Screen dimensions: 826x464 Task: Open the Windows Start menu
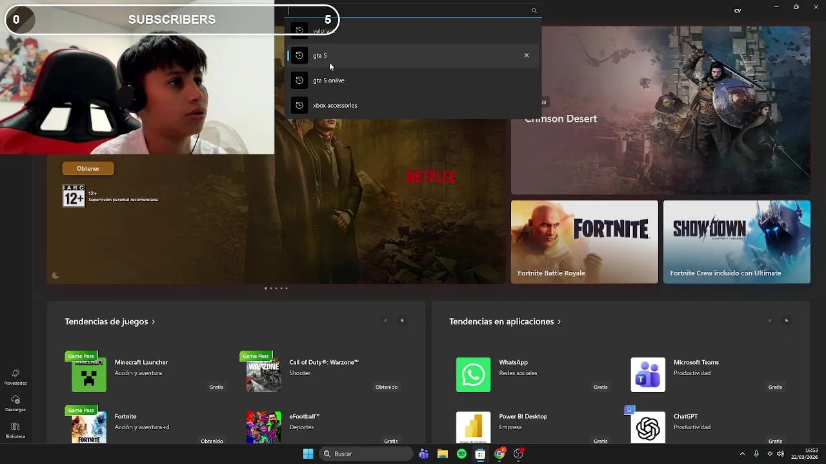(308, 454)
